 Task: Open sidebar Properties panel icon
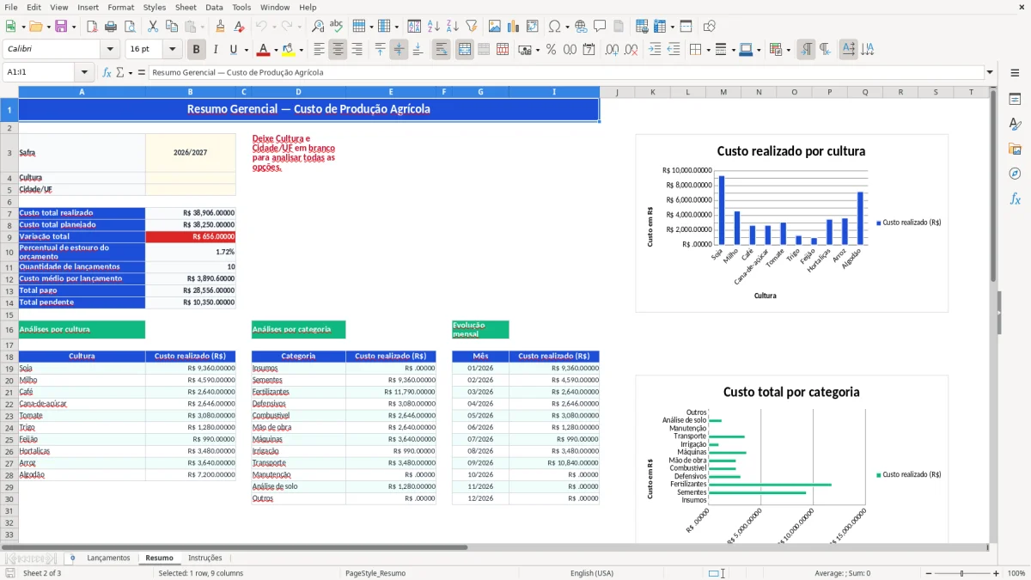1015,100
